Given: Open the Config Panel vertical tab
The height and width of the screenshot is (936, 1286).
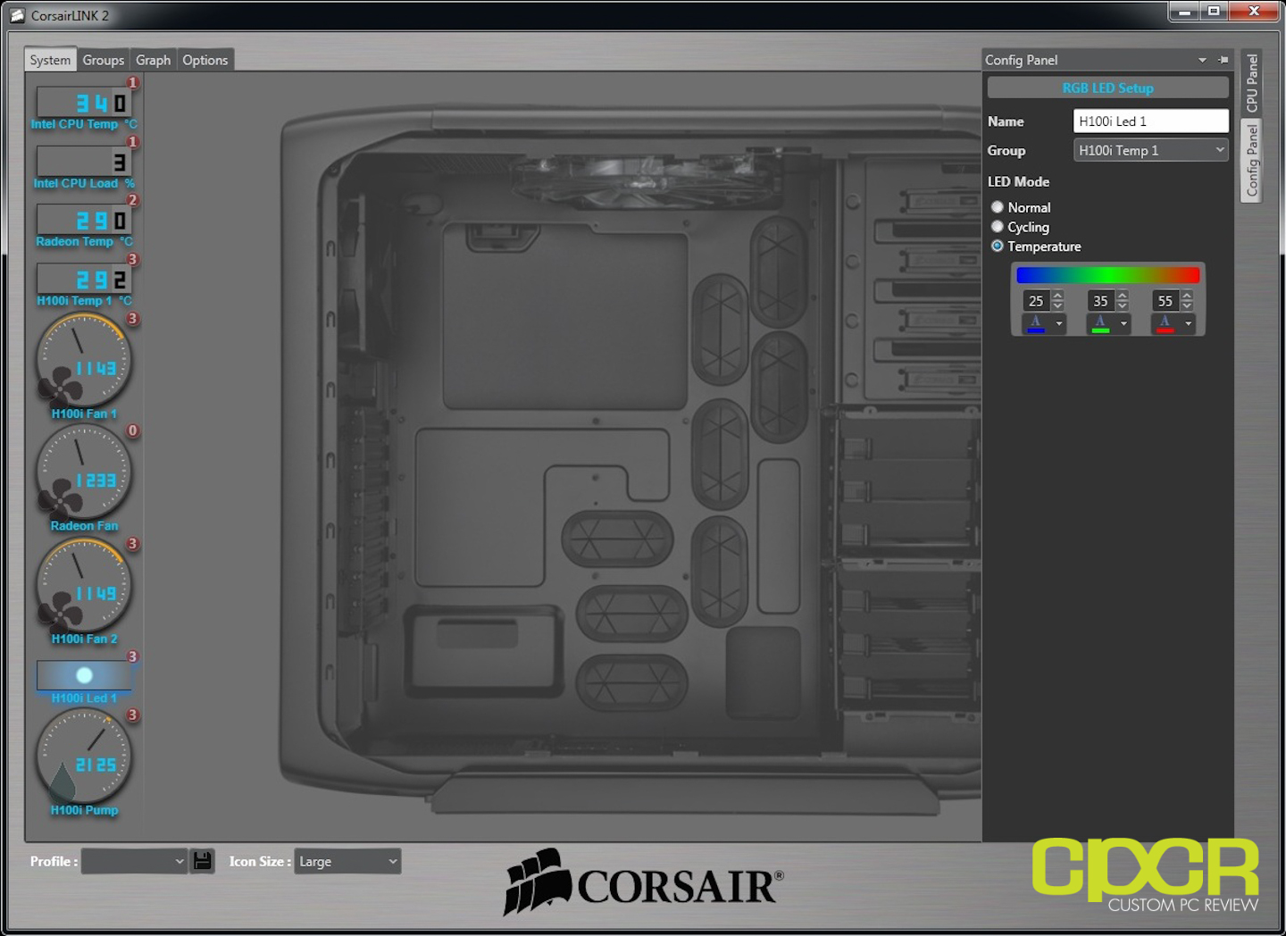Looking at the screenshot, I should click(x=1252, y=161).
